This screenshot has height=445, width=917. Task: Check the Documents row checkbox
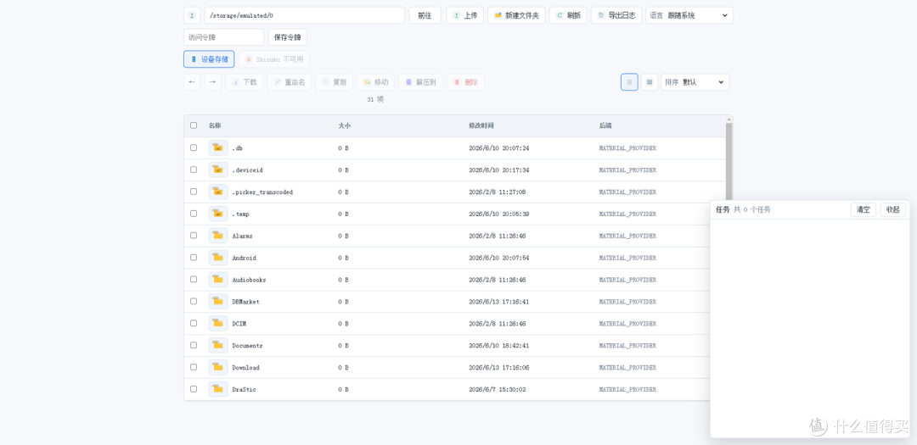point(194,344)
